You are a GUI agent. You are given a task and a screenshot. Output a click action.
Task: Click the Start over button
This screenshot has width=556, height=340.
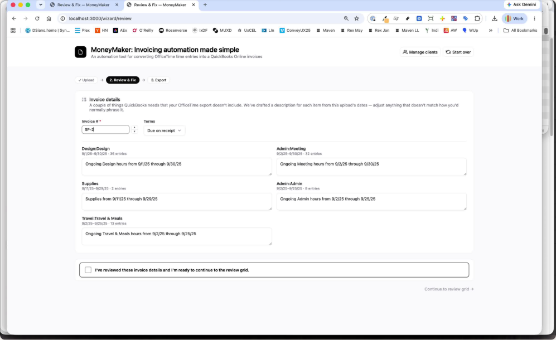(x=458, y=52)
